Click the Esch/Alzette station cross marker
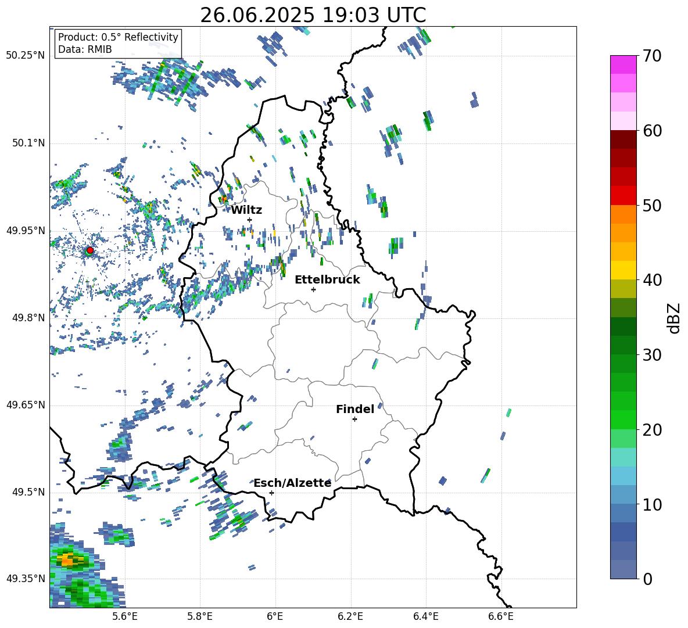688x628 pixels. [271, 493]
